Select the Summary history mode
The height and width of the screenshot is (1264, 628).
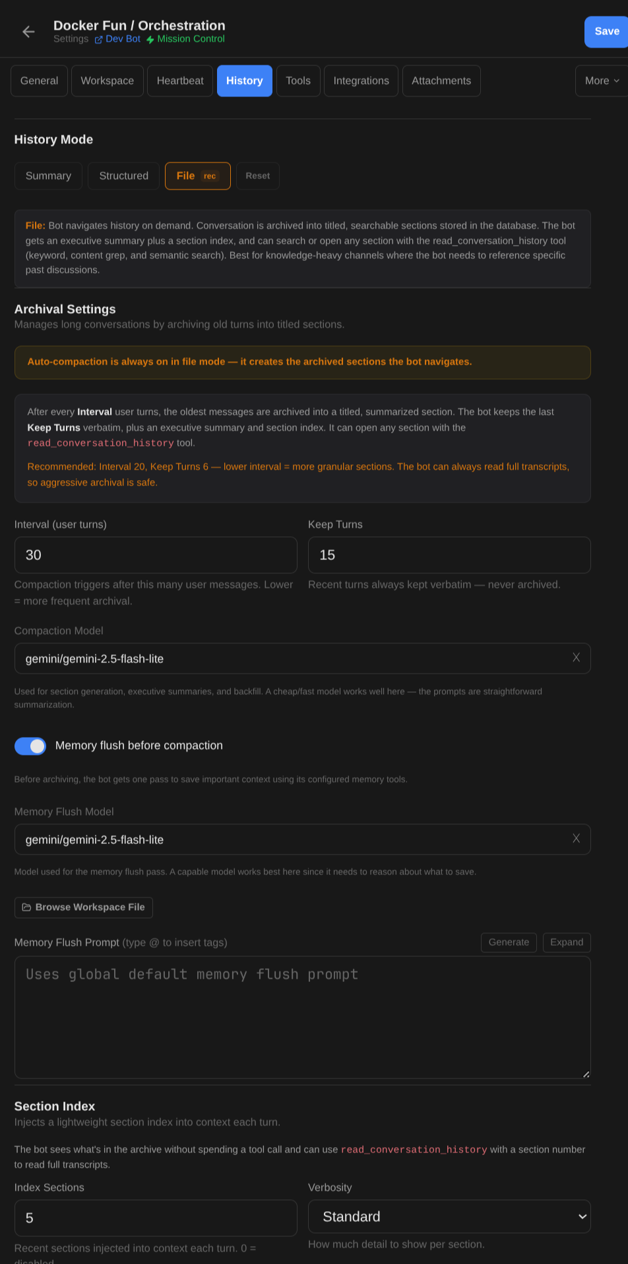click(47, 176)
